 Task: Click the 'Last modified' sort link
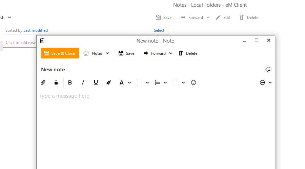pyautogui.click(x=36, y=30)
